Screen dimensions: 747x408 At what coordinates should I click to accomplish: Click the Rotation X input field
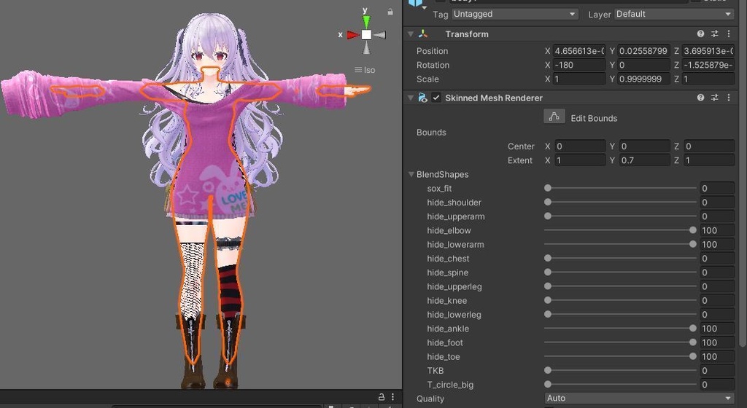coord(579,65)
